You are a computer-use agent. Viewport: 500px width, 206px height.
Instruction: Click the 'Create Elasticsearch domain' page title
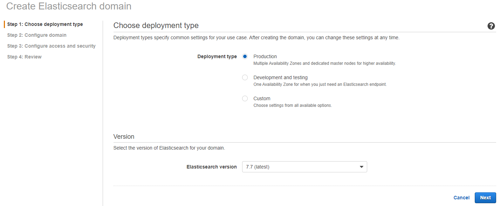pyautogui.click(x=69, y=6)
